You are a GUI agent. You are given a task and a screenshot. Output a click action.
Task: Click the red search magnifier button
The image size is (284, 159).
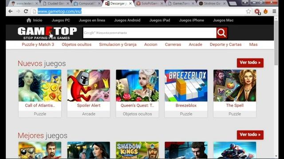[222, 33]
